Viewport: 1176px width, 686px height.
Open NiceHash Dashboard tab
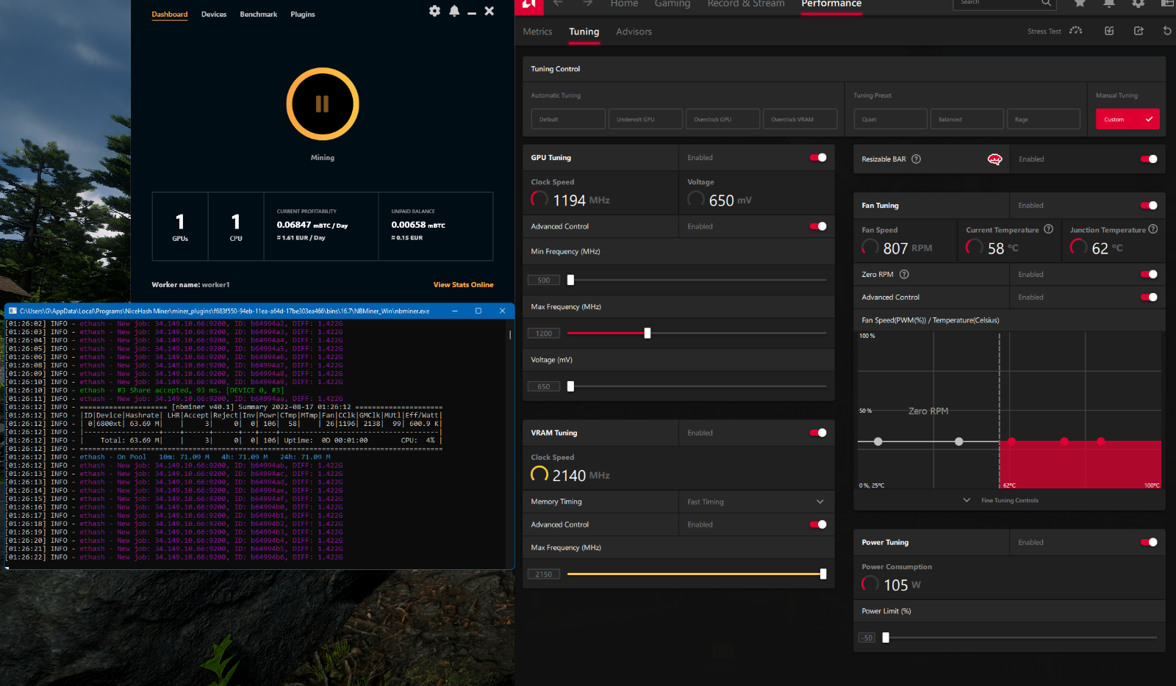pos(170,14)
